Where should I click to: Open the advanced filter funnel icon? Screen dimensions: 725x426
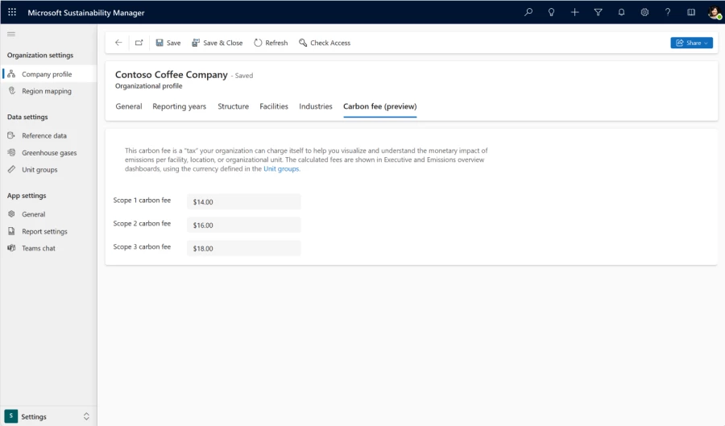pos(598,12)
